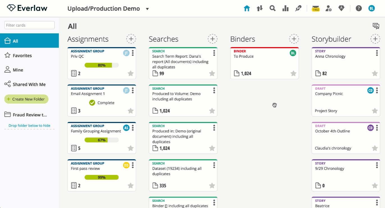Open three-dot menu on Company Picnic card

coord(377,90)
